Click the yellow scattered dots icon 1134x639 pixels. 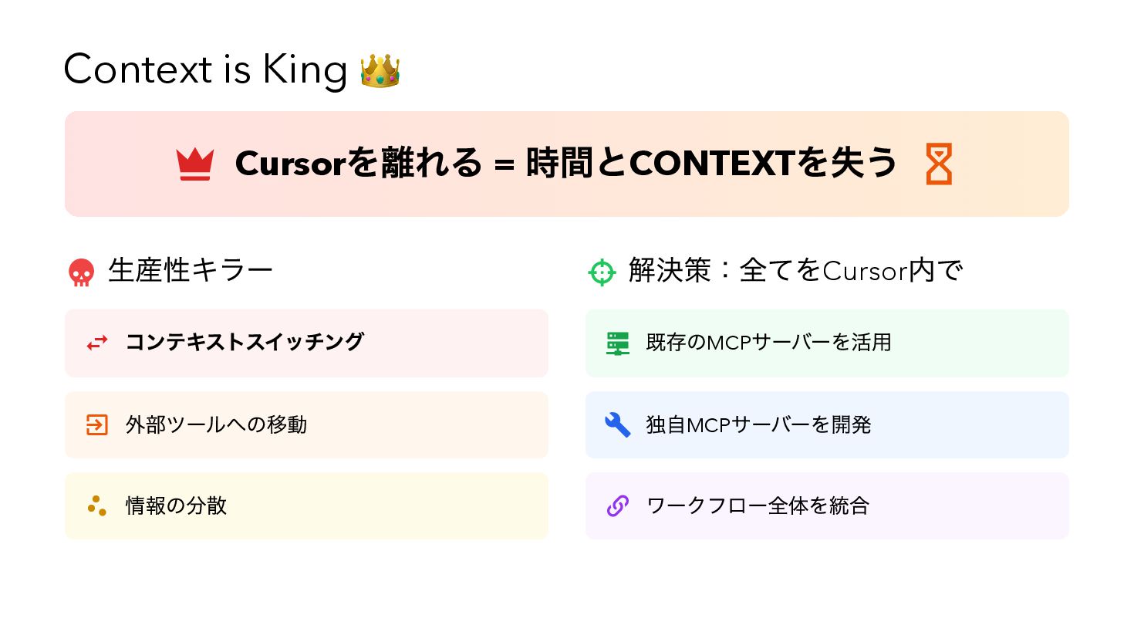pyautogui.click(x=97, y=506)
